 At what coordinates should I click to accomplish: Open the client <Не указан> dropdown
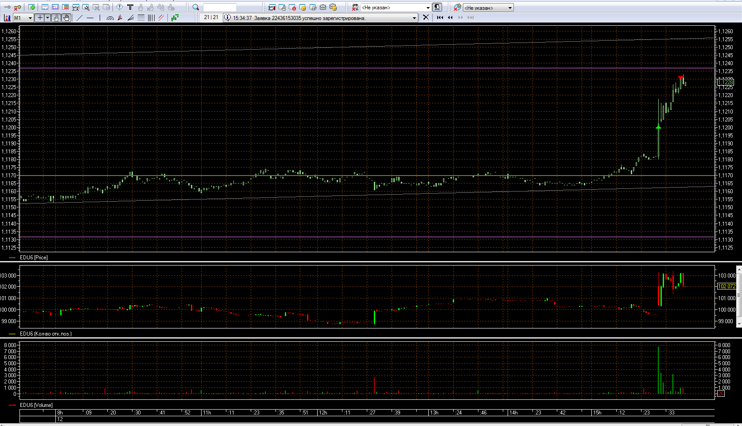[396, 8]
